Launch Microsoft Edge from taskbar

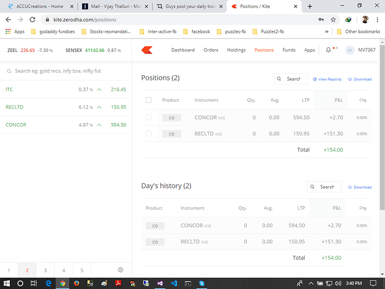point(49,283)
